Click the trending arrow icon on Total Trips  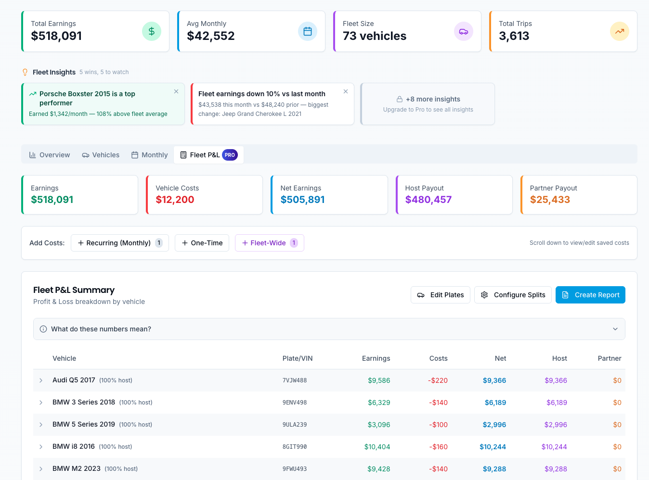pyautogui.click(x=620, y=31)
